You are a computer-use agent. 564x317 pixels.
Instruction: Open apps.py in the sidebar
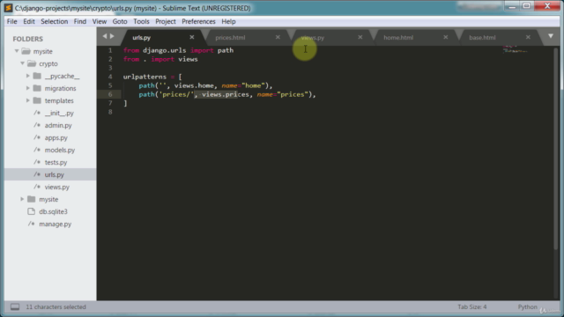tap(56, 137)
